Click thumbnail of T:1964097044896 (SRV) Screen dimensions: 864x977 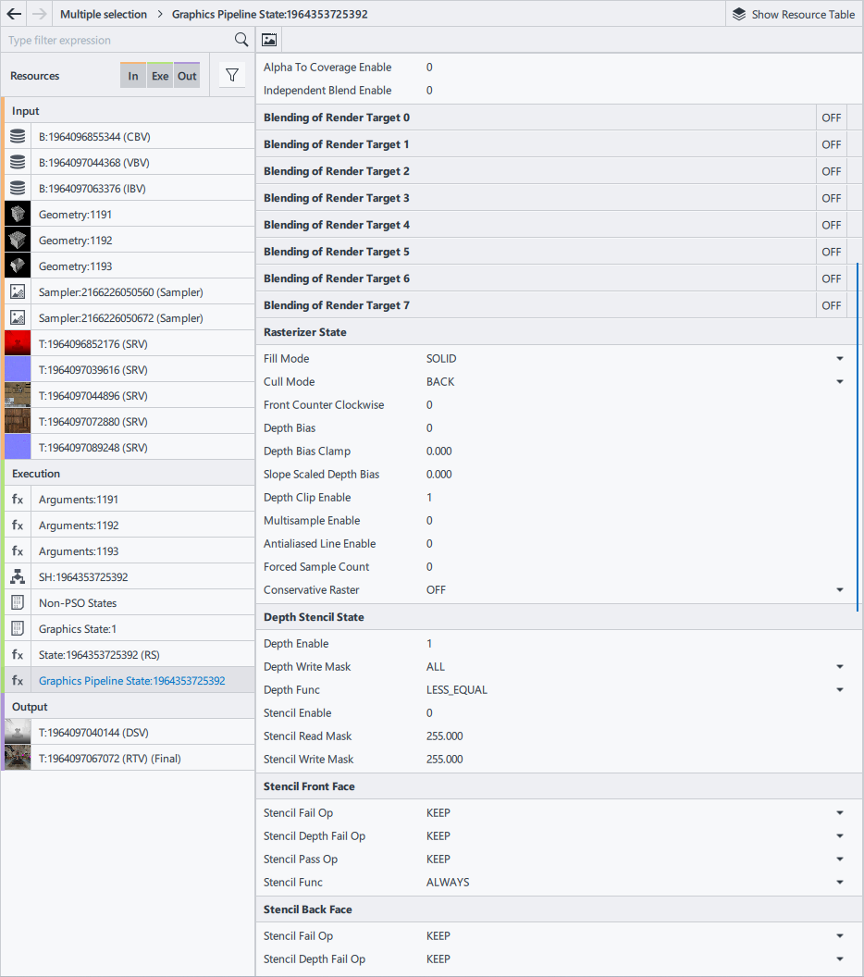(18, 396)
